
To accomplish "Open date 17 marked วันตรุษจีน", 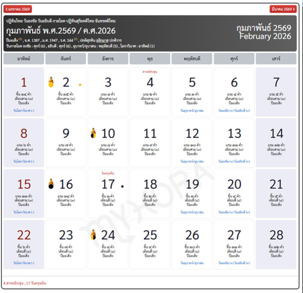I will pyautogui.click(x=108, y=184).
